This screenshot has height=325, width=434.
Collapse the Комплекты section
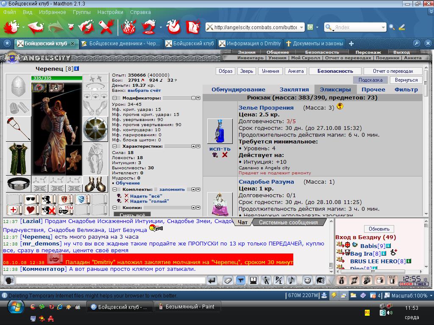click(115, 189)
